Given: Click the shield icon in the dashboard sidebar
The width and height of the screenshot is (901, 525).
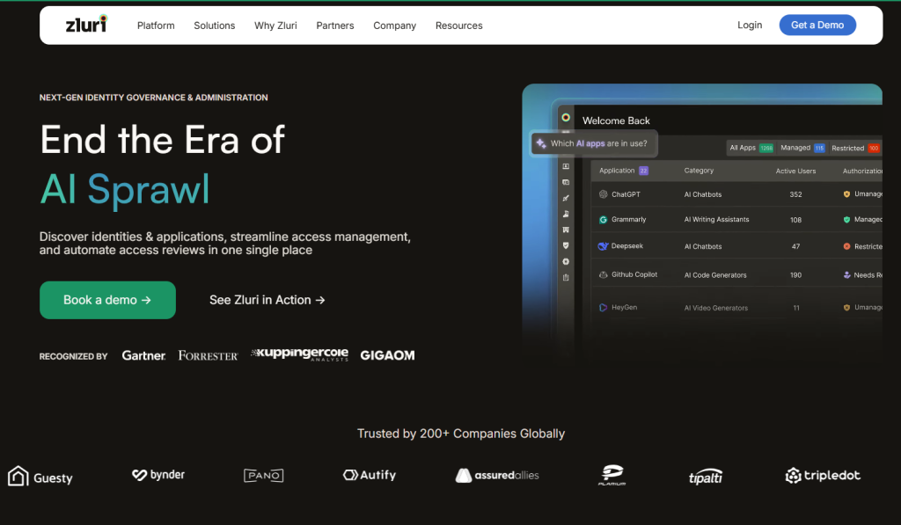Looking at the screenshot, I should pos(565,246).
